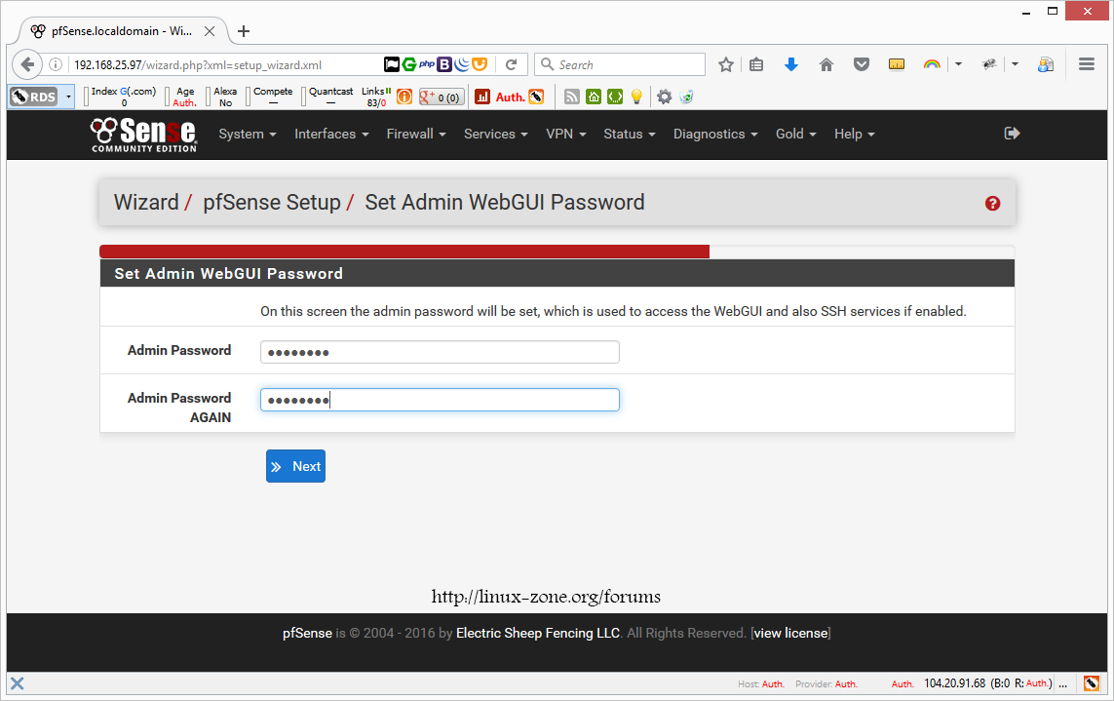Expand the Diagnostics dropdown menu

(x=715, y=135)
